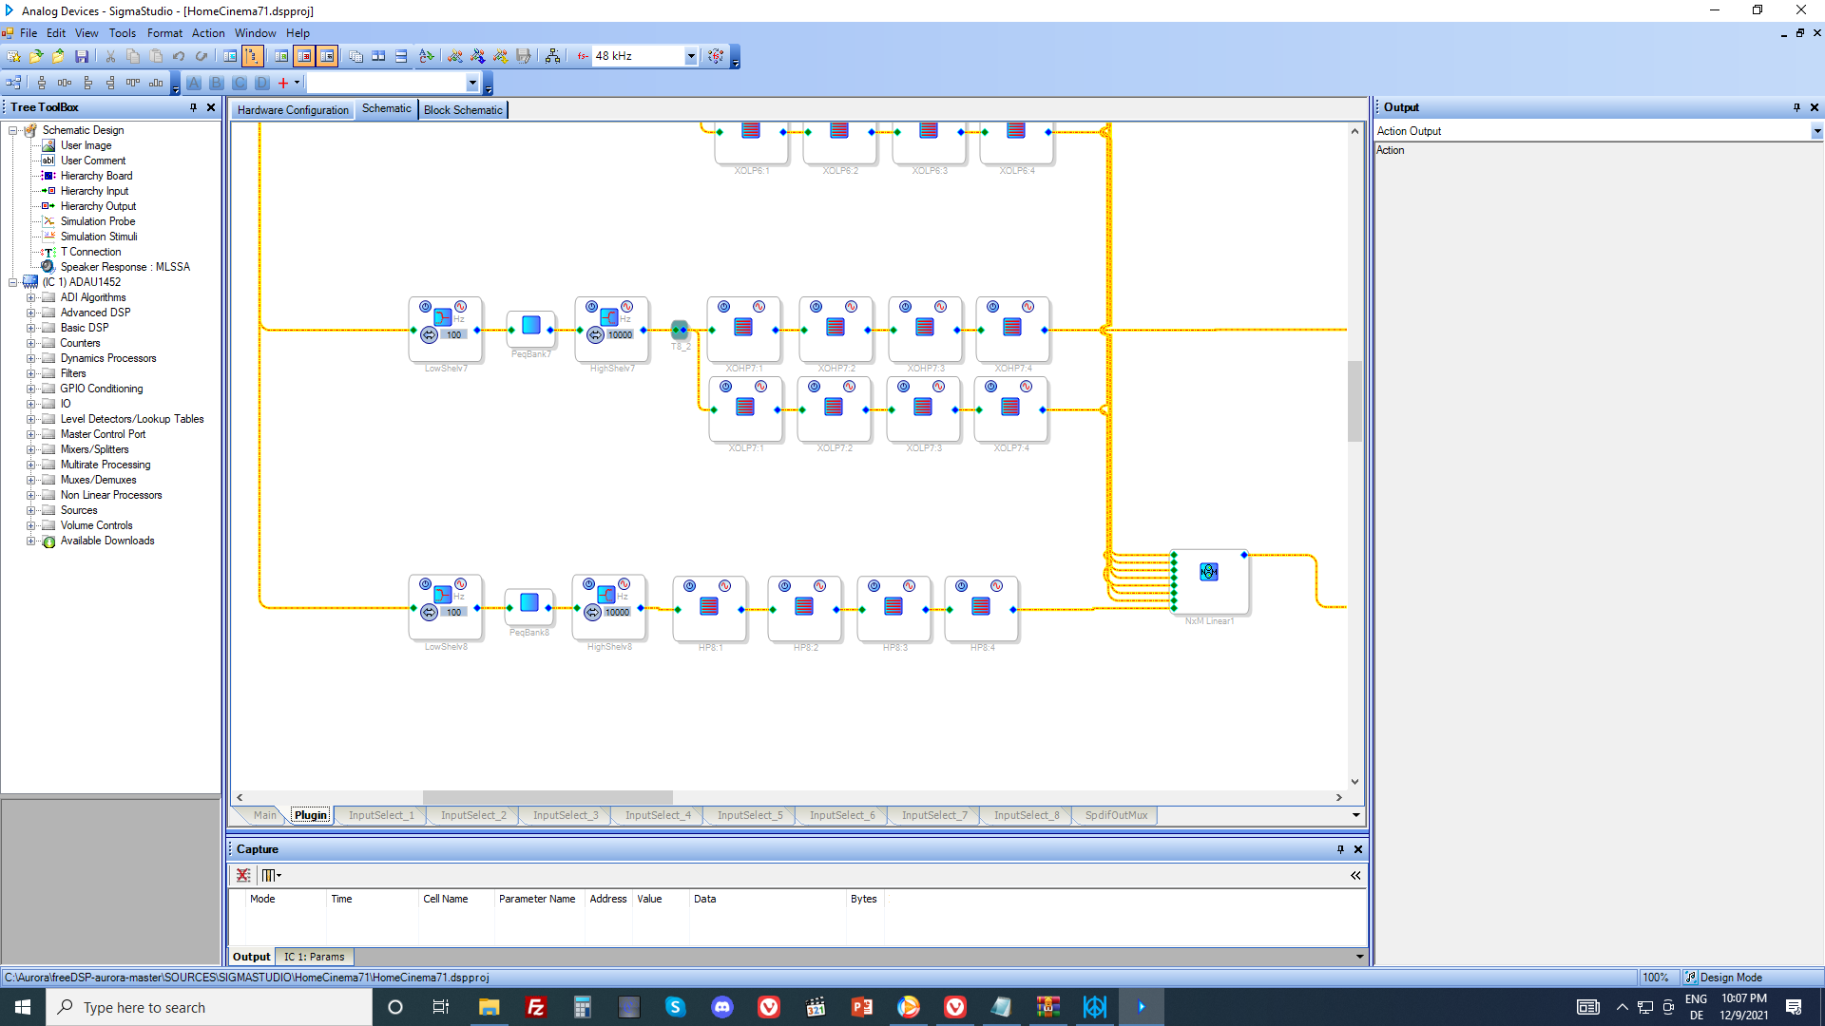Toggle the snapshot A button
1825x1026 pixels.
(194, 83)
